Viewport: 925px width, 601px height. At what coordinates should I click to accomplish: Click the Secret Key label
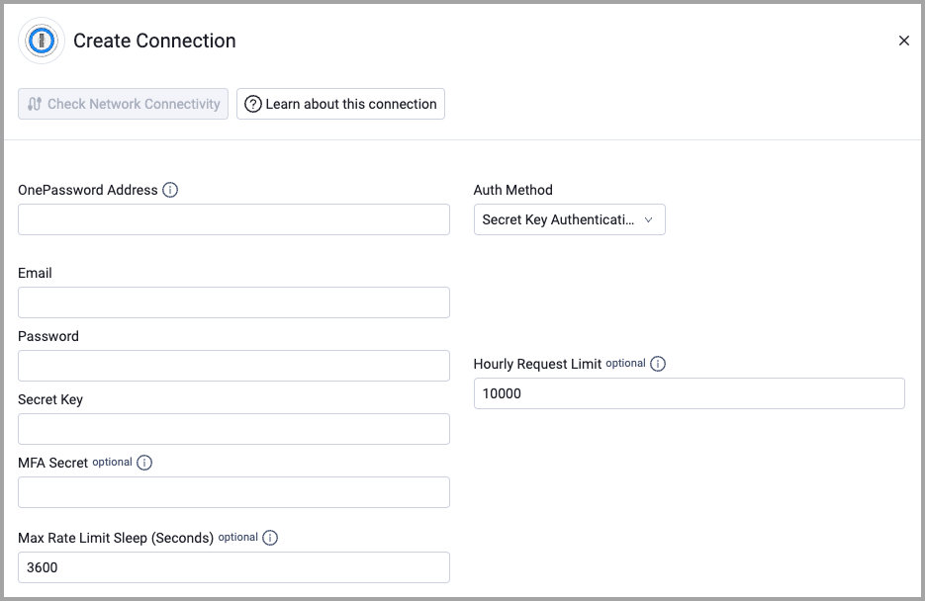pos(50,399)
